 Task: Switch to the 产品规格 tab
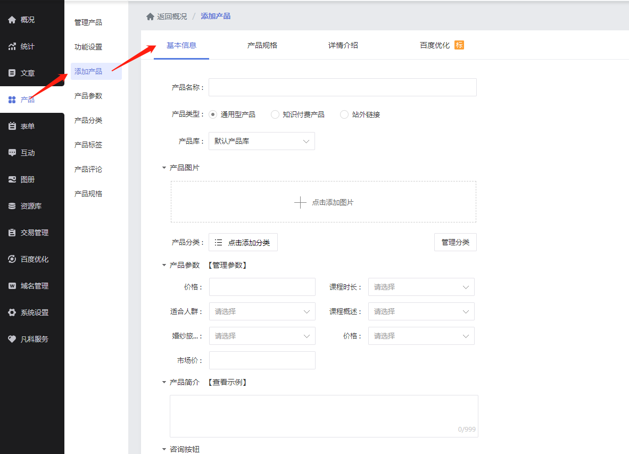(x=262, y=45)
